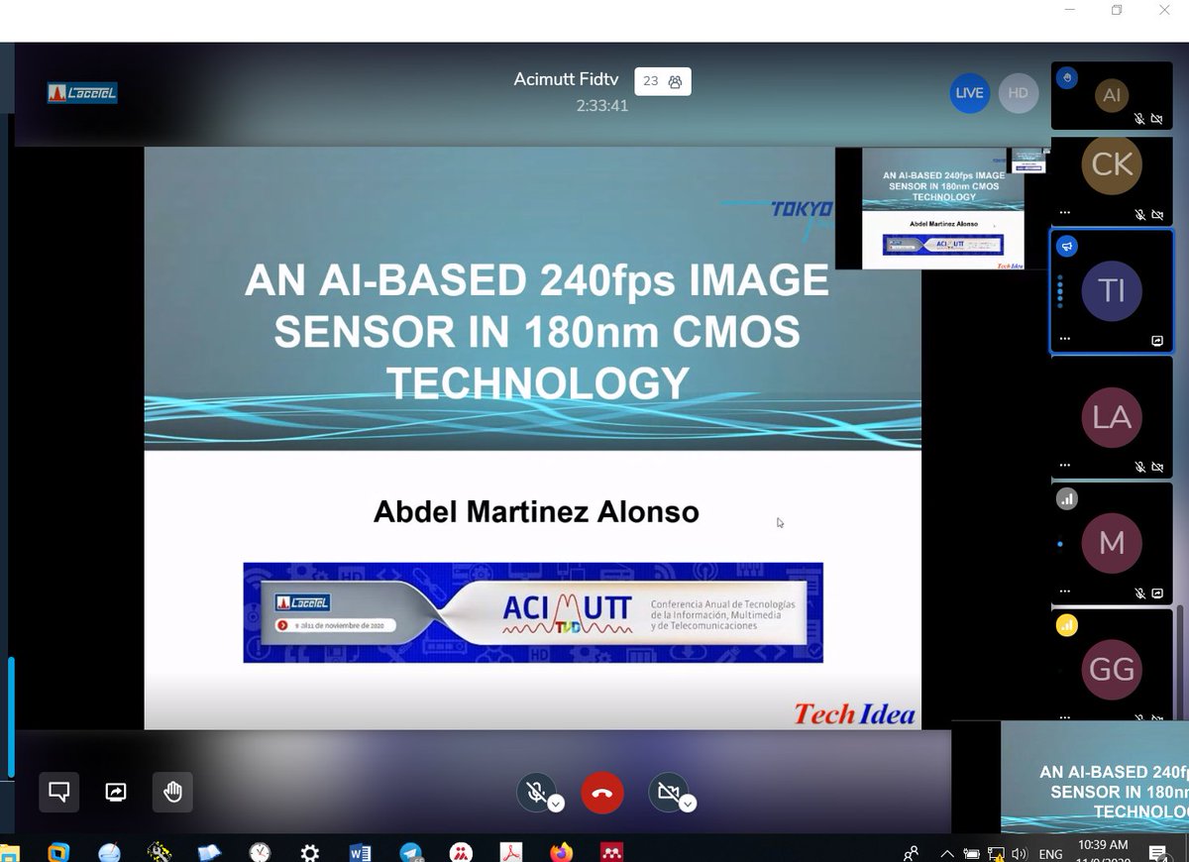The image size is (1189, 862).
Task: Start sharing your screen
Action: [x=116, y=792]
